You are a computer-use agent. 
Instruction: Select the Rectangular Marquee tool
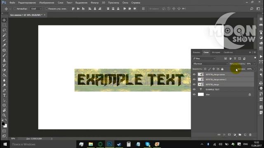click(4, 25)
